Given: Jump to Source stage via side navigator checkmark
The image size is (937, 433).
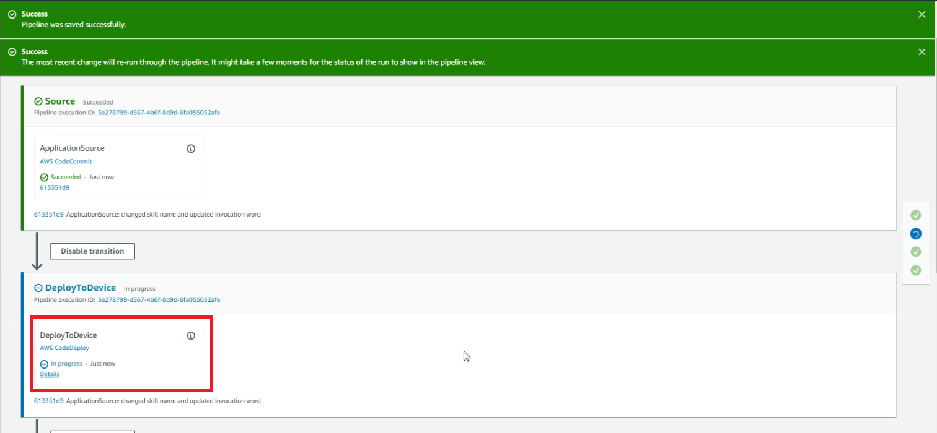Looking at the screenshot, I should click(x=915, y=215).
